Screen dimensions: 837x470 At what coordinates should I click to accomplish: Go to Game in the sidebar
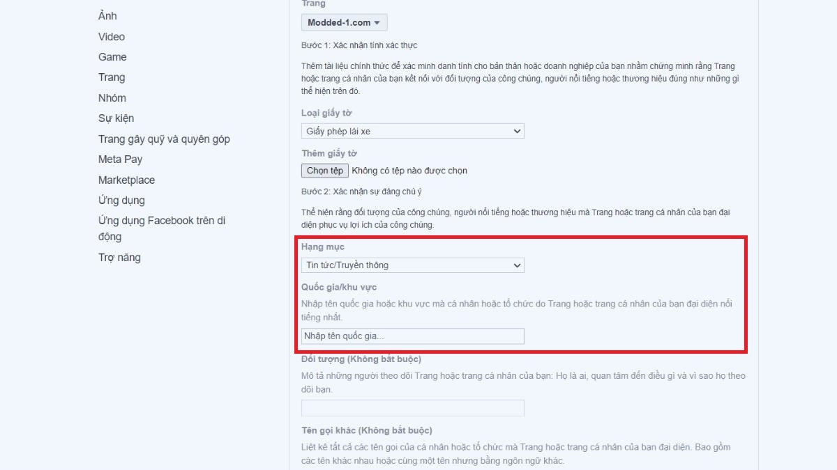[112, 57]
